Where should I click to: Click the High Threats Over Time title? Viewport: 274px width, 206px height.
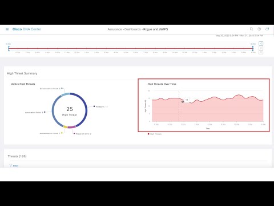coord(162,84)
